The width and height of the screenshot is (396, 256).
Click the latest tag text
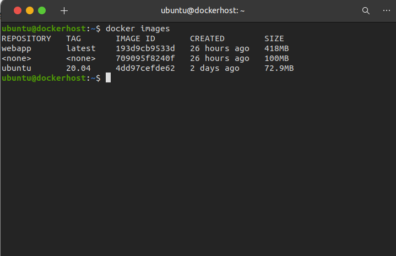pos(81,48)
